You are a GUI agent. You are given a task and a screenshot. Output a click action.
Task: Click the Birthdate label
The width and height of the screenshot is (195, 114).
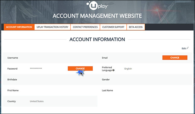point(12,80)
